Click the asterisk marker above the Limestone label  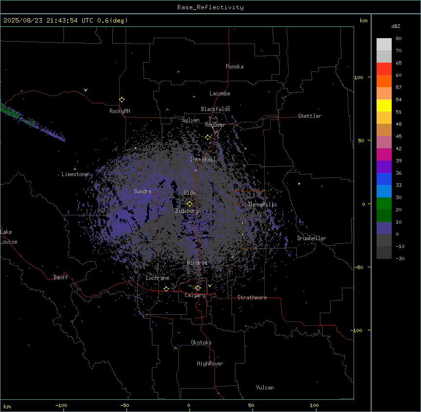click(x=75, y=169)
